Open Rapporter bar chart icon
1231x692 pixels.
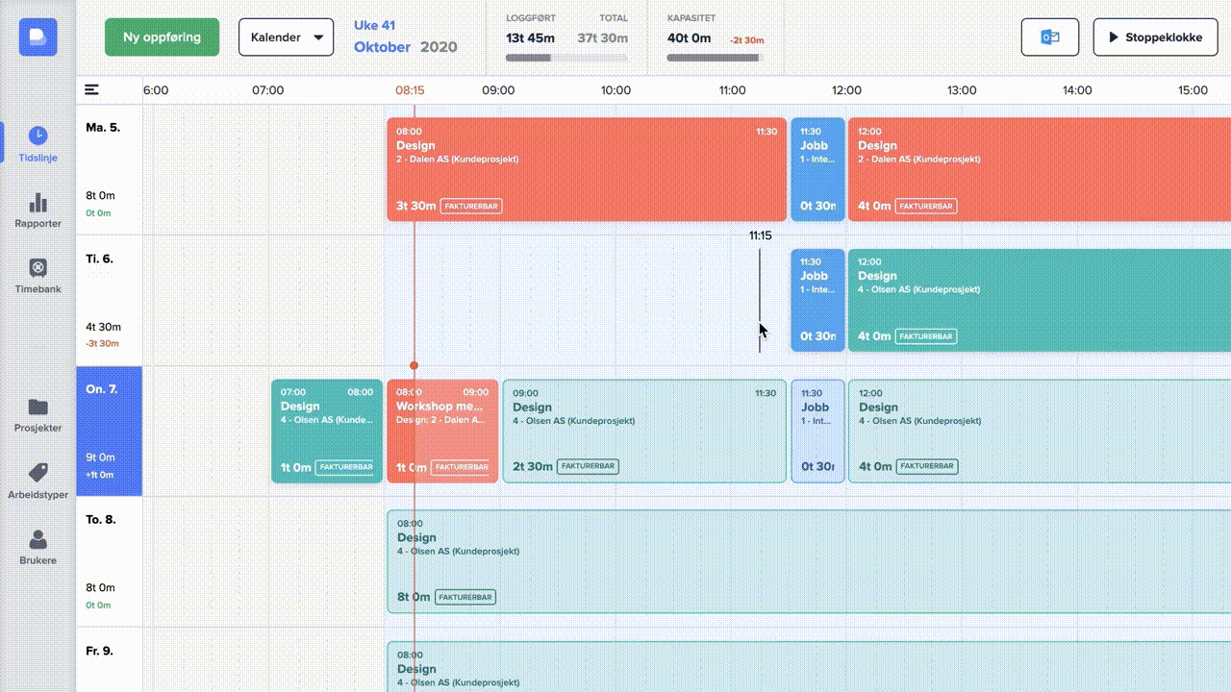pos(38,203)
